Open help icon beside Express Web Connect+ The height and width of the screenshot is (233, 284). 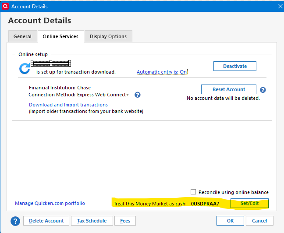tap(138, 95)
